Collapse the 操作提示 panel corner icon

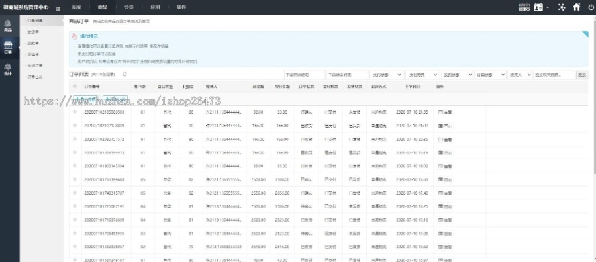(x=585, y=34)
